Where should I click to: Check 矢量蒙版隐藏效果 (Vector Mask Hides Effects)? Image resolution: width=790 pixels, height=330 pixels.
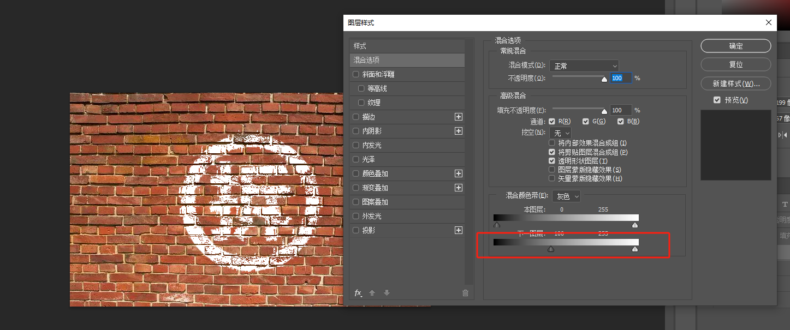(552, 178)
